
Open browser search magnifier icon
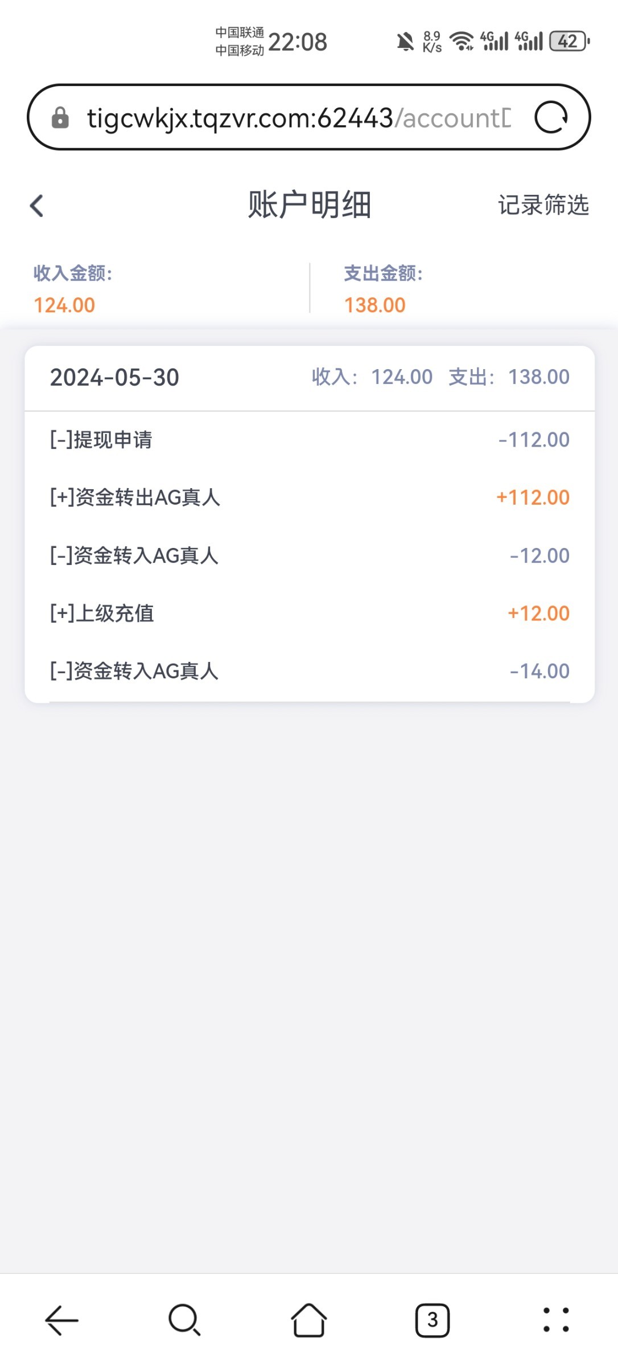point(184,1320)
